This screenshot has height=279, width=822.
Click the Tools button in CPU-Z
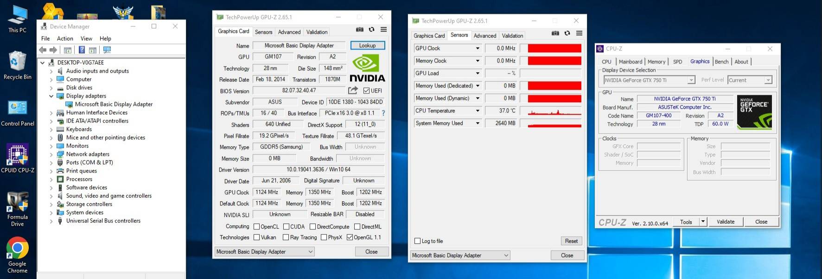click(x=686, y=222)
